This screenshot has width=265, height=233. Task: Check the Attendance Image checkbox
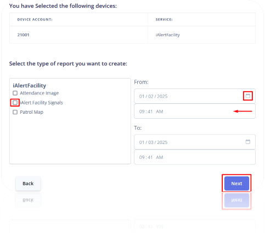pos(15,93)
